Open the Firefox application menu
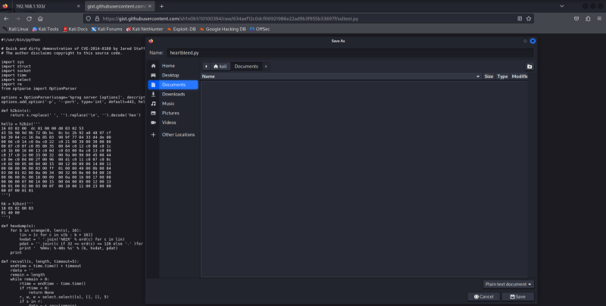This screenshot has width=606, height=306. coord(599,18)
